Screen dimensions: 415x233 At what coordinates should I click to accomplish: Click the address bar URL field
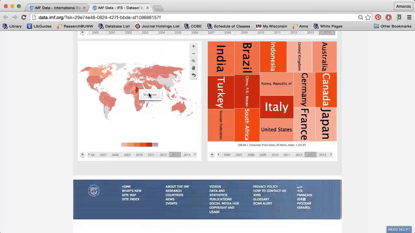195,17
